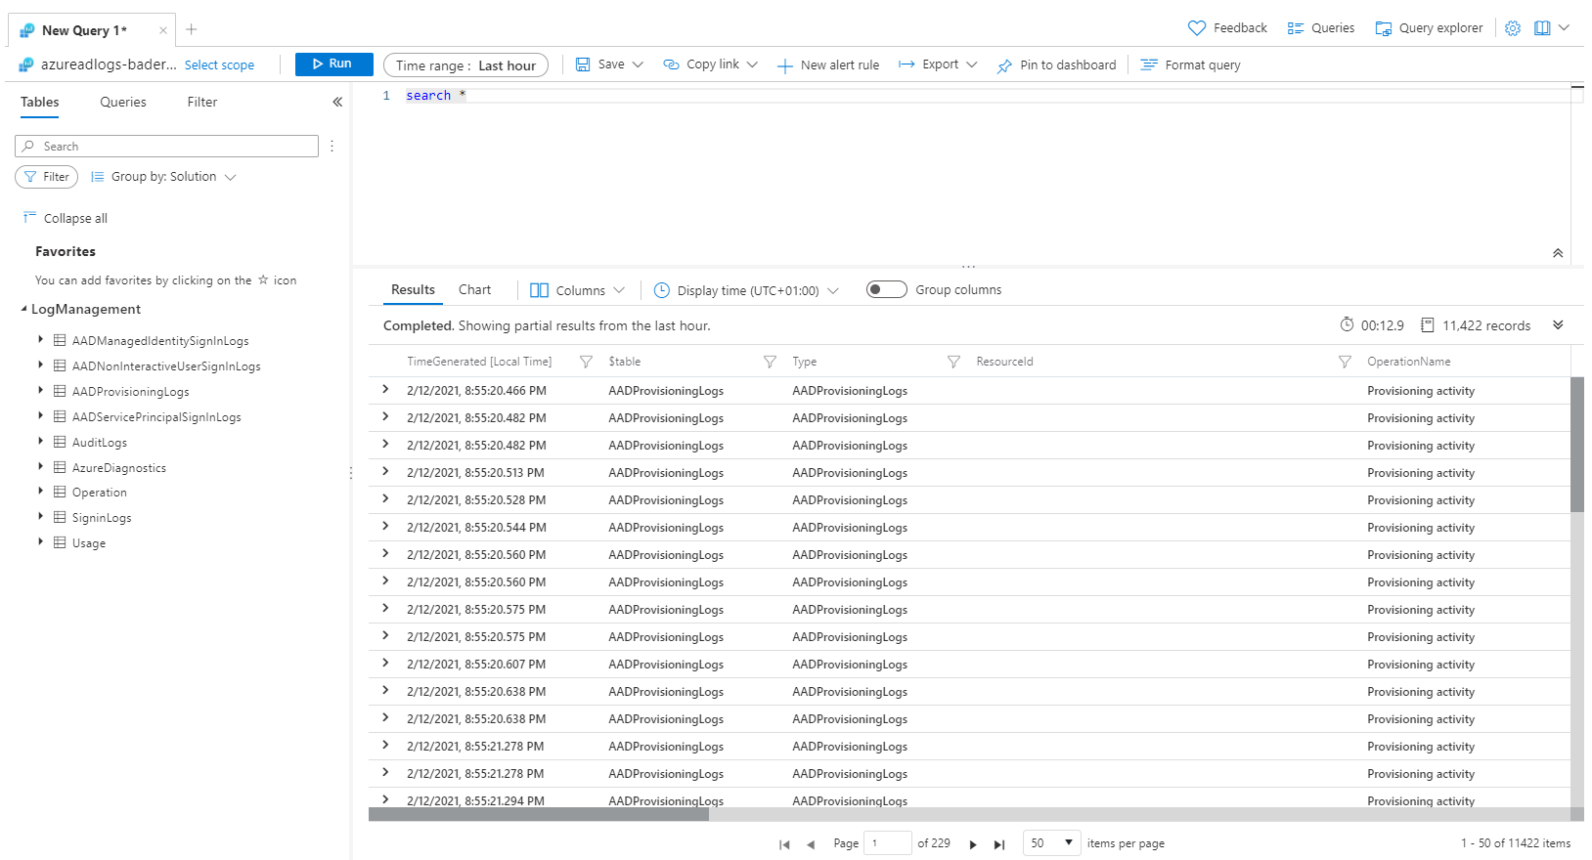Click the Select scope link
The width and height of the screenshot is (1592, 860).
(219, 65)
